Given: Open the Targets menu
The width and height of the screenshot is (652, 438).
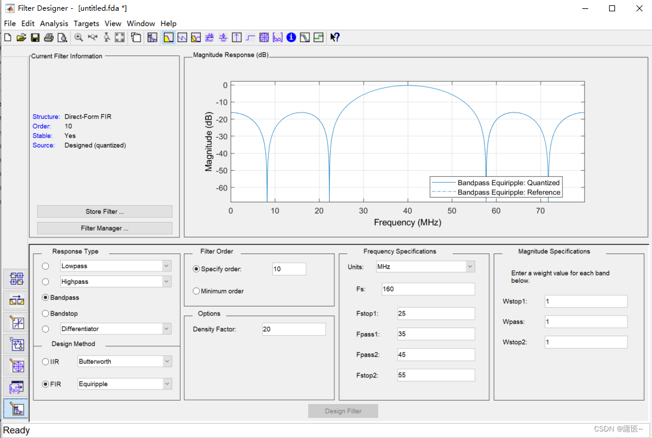Looking at the screenshot, I should [86, 24].
